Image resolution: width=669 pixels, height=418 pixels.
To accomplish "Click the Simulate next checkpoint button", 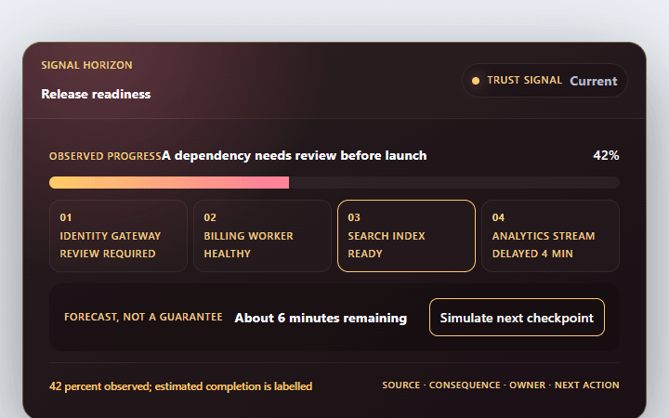I will coord(517,318).
